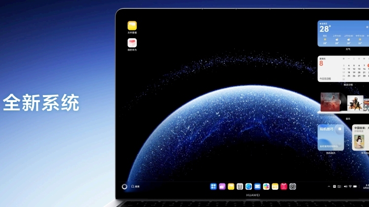Open the book cover in reading widget
This screenshot has height=207, width=369.
coord(359,142)
